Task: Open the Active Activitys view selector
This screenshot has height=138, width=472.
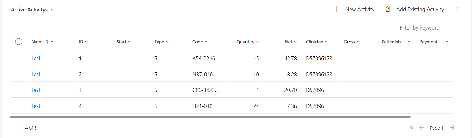Action: tap(33, 10)
